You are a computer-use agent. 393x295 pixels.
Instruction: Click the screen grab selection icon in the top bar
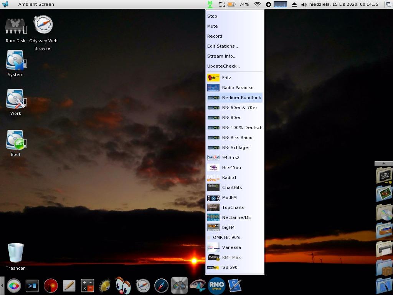point(222,4)
